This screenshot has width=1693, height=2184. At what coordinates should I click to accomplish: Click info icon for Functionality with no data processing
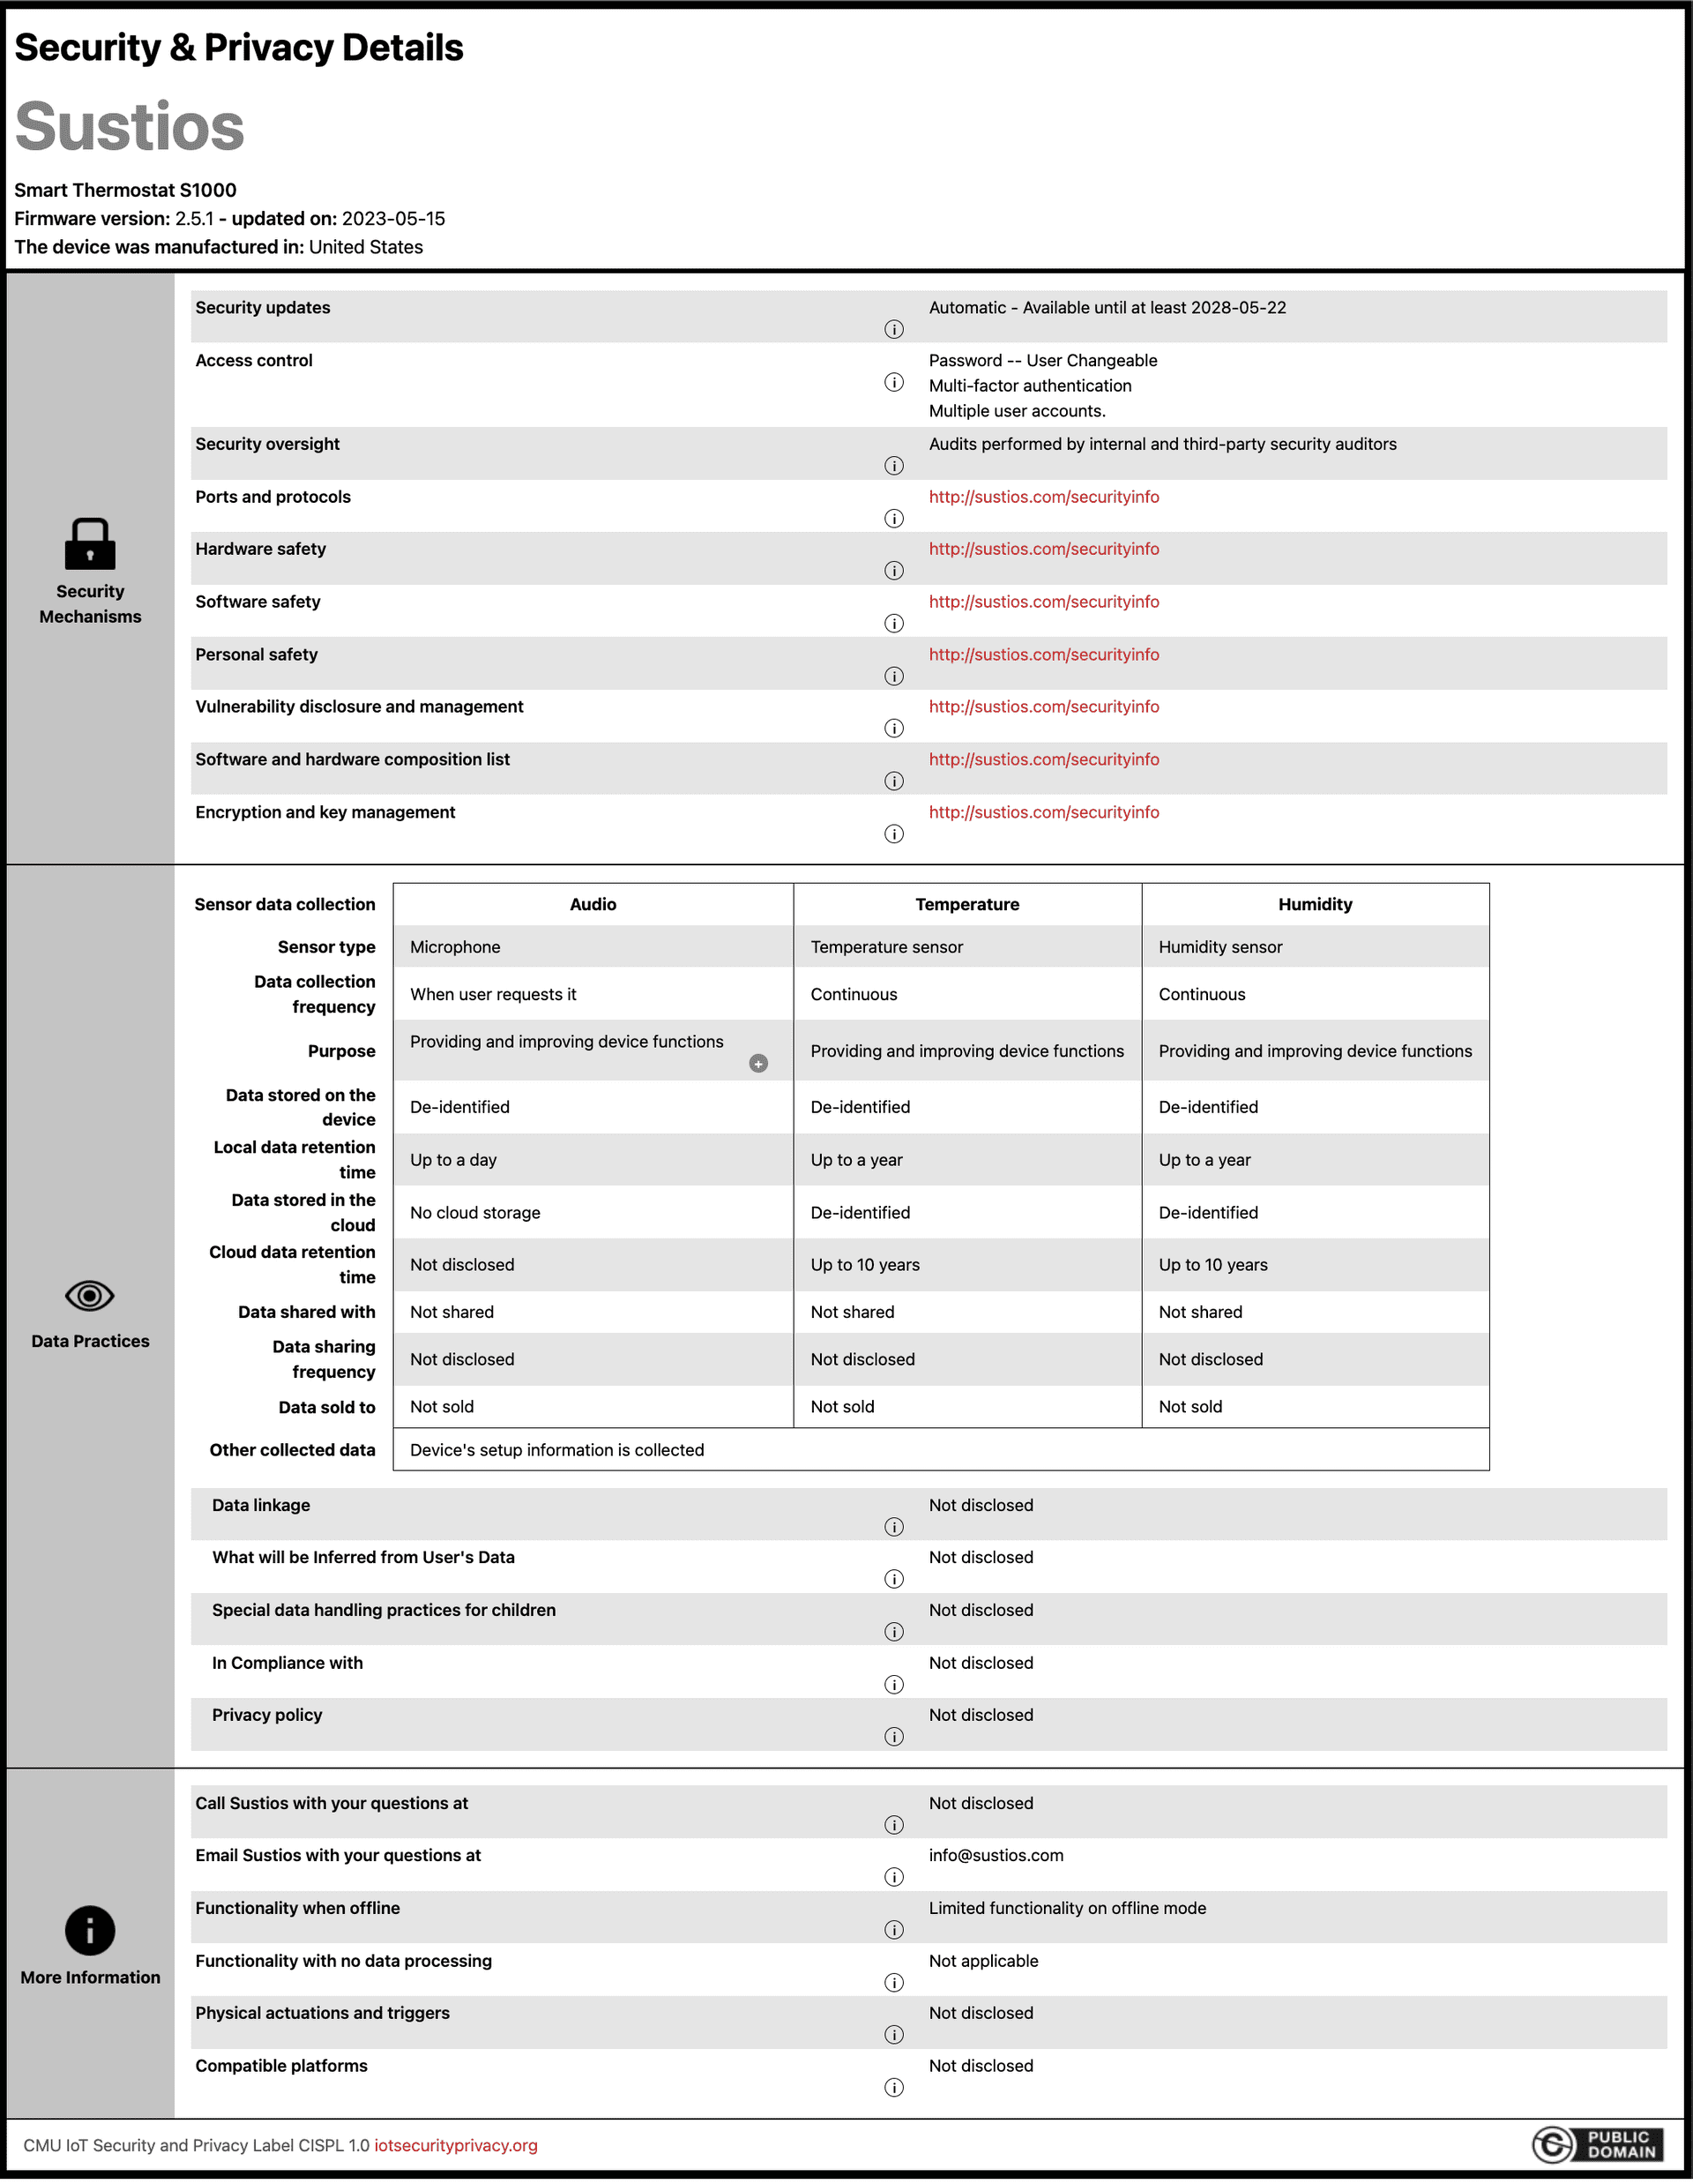[x=893, y=1983]
